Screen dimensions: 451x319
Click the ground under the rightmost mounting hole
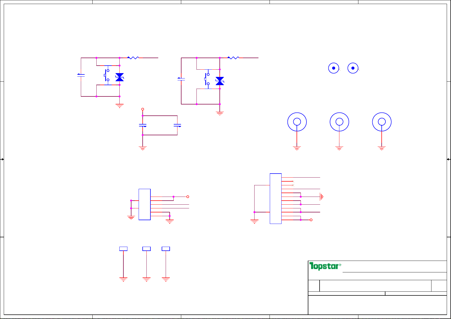pos(382,148)
